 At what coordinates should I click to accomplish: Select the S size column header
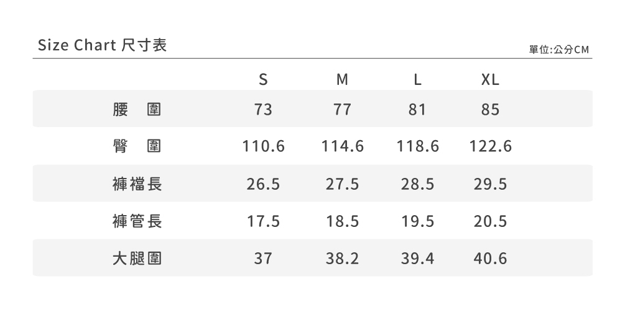point(263,80)
